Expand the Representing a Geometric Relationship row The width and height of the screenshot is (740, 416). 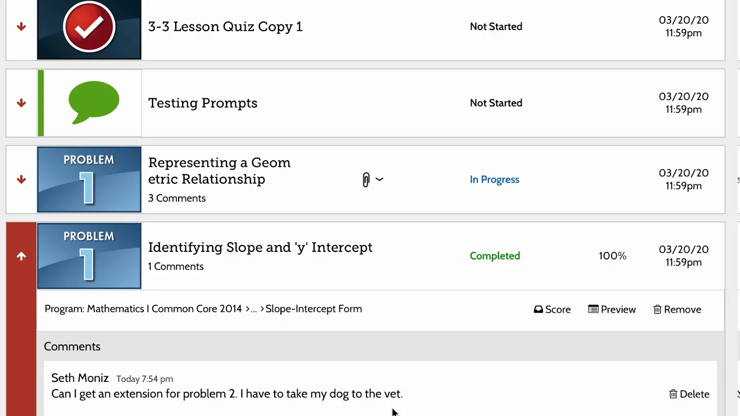pos(21,179)
